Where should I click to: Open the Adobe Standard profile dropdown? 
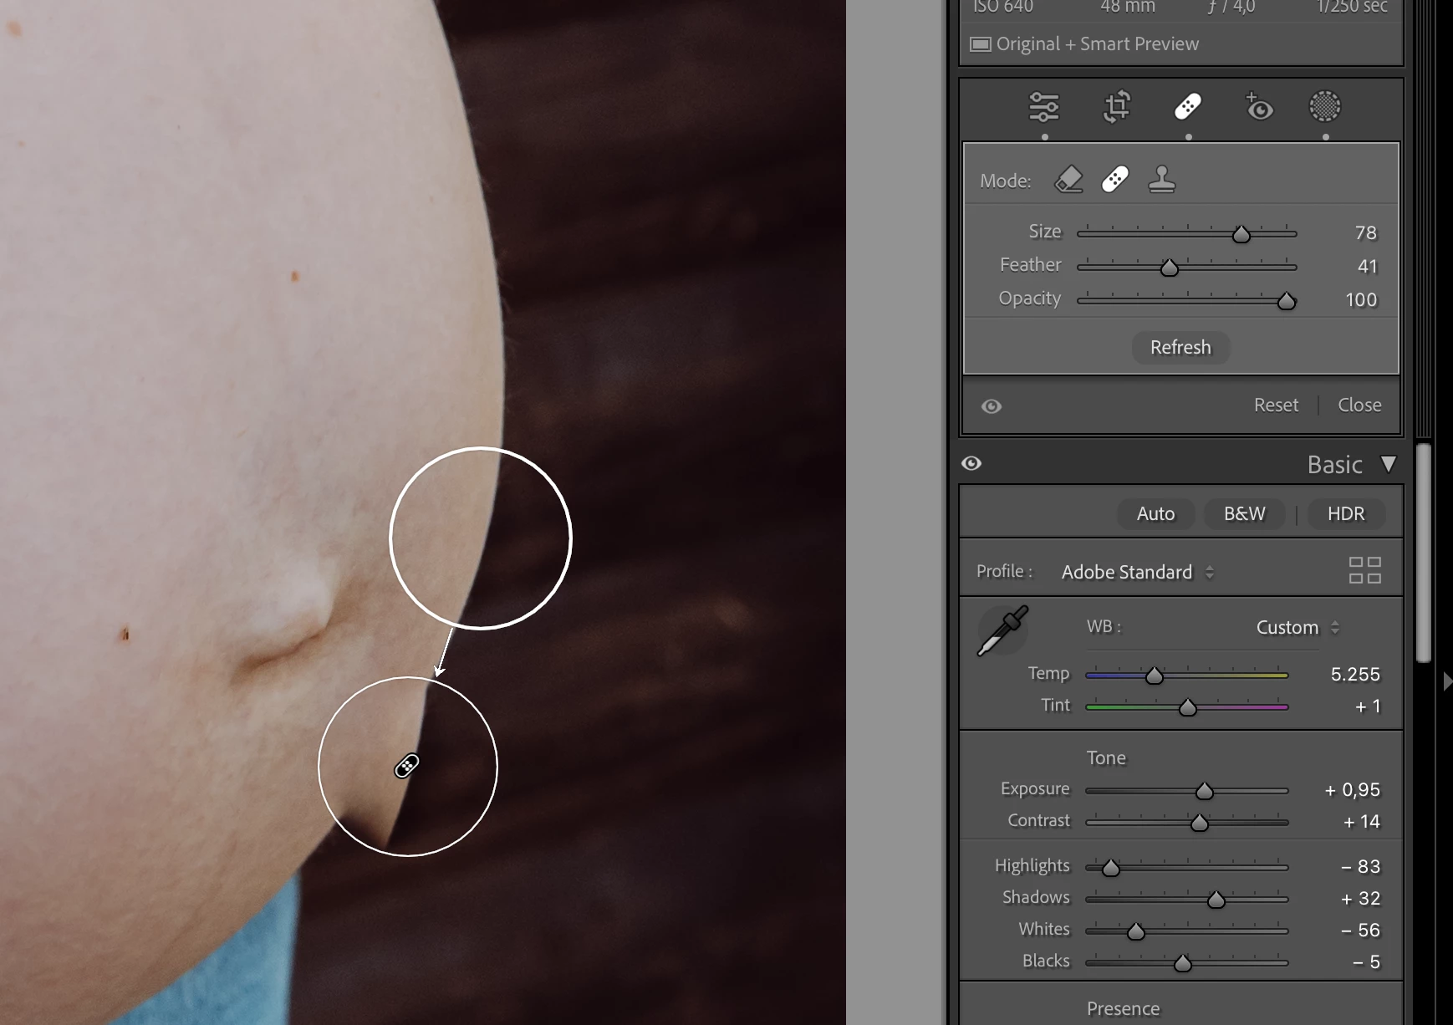click(1138, 573)
